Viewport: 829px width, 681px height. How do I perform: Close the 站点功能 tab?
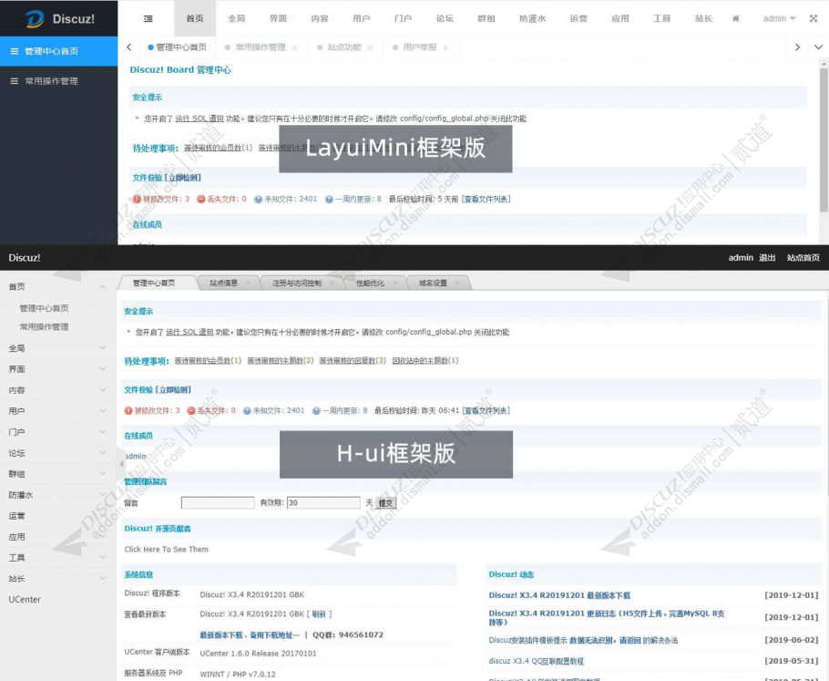pyautogui.click(x=370, y=47)
